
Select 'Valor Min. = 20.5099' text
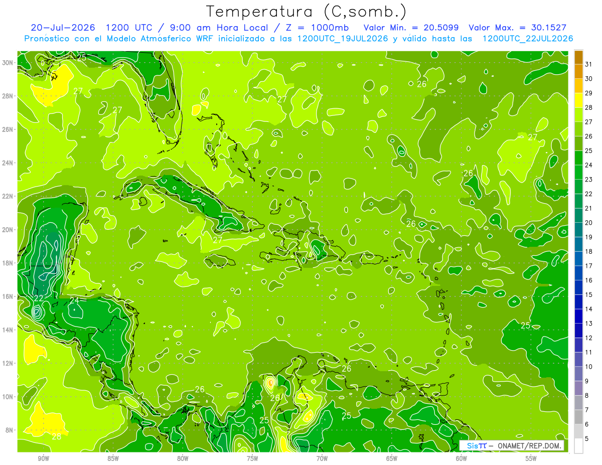[x=411, y=28]
